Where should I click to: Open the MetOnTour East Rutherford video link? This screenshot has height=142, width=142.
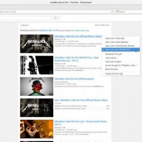77,59
